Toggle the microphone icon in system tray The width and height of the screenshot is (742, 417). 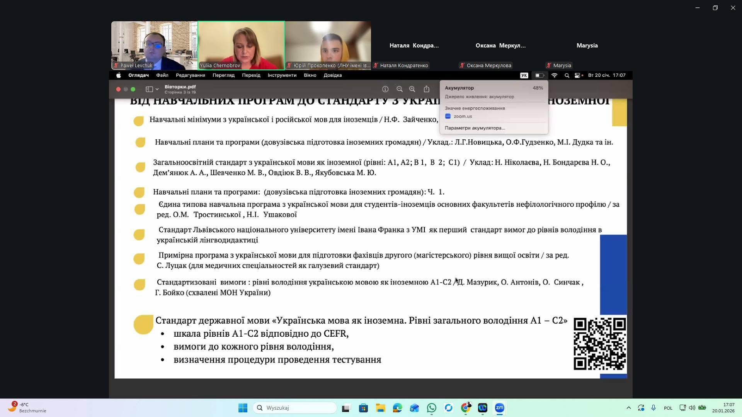(654, 408)
